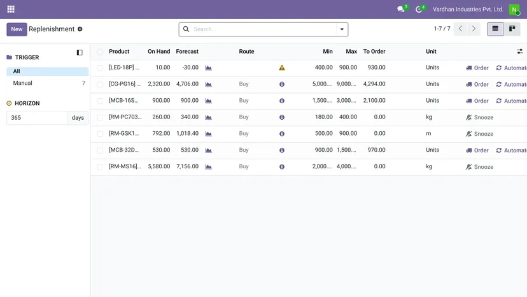Snooze the RM-MS16 rule
The height and width of the screenshot is (297, 527).
pyautogui.click(x=480, y=167)
